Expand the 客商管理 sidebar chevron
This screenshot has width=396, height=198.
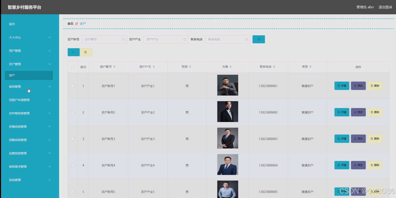49,86
